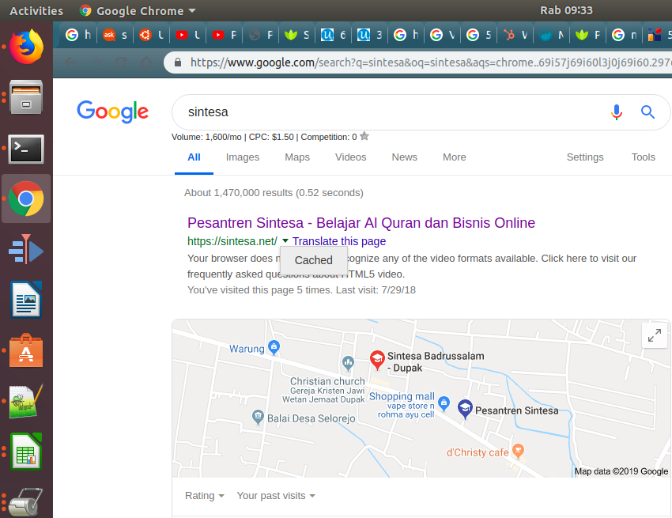Star the keyword volume entry
Viewport: 672px width, 518px height.
click(x=364, y=136)
